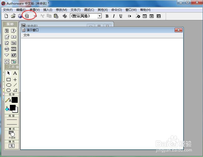This screenshot has width=203, height=157.
Task: Choose the Rounded rectangle tool
Action: 9,90
